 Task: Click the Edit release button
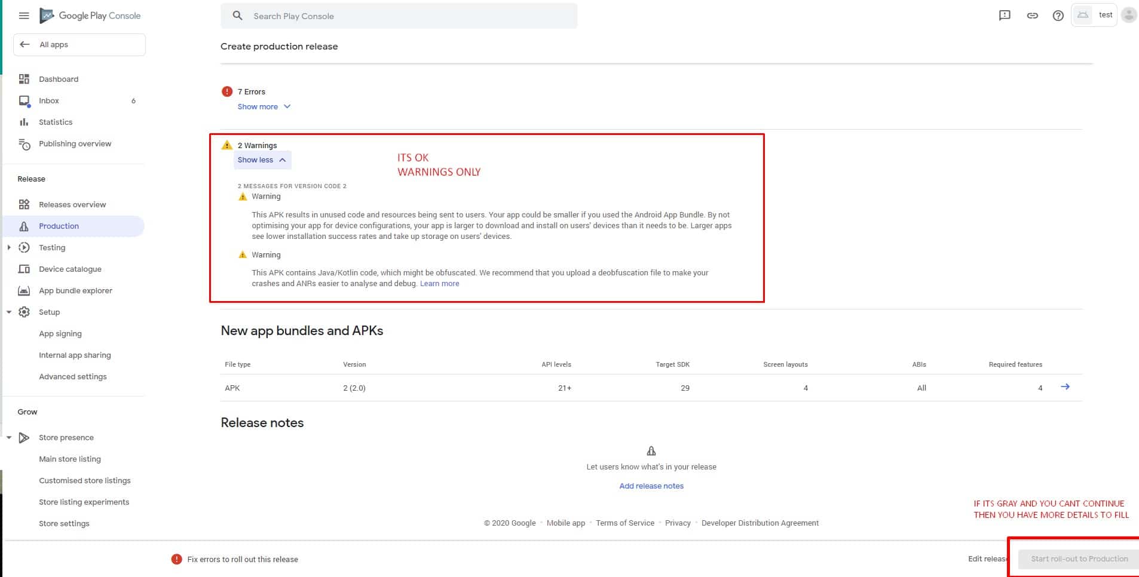click(987, 558)
